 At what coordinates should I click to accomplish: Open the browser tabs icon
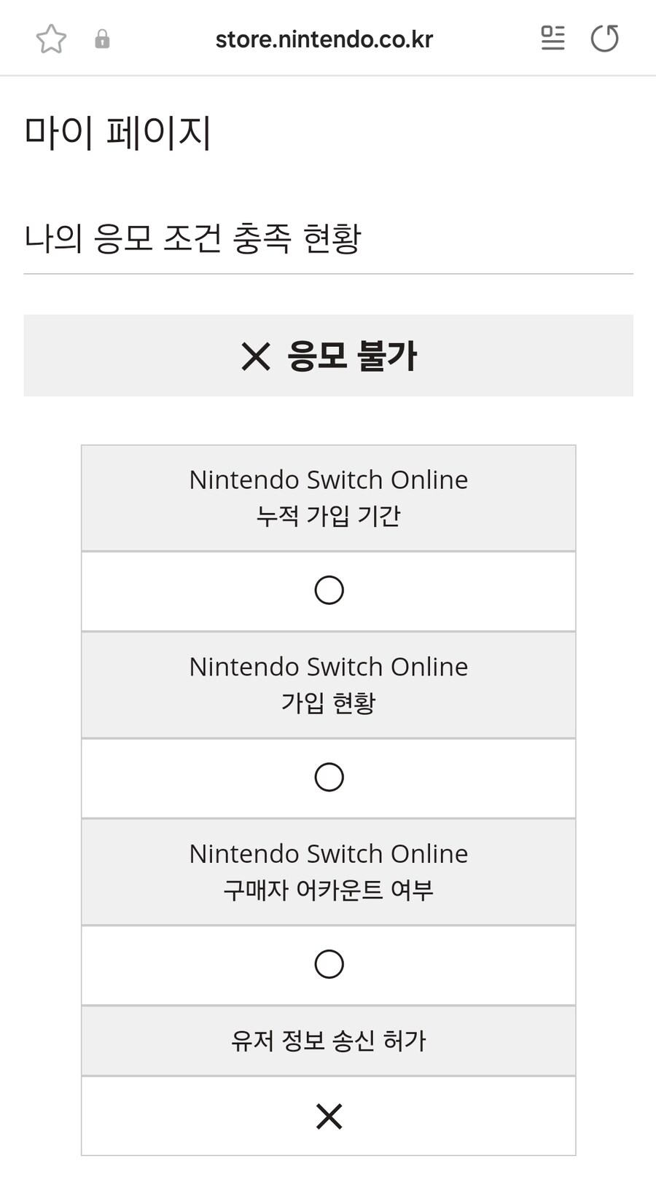(552, 39)
